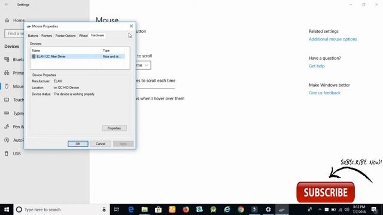Open the volume tray icon
The width and height of the screenshot is (383, 215).
click(x=347, y=210)
